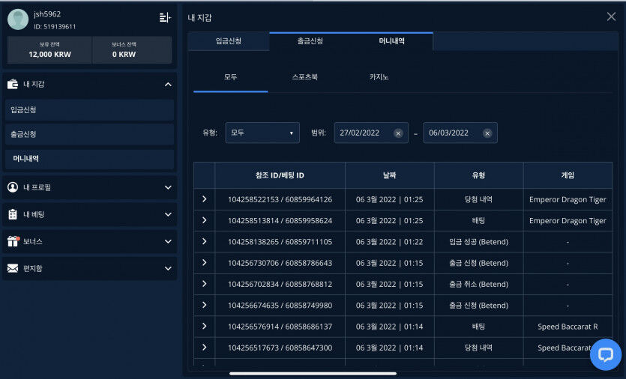Select the 모두 filter tab
The image size is (626, 379).
230,77
